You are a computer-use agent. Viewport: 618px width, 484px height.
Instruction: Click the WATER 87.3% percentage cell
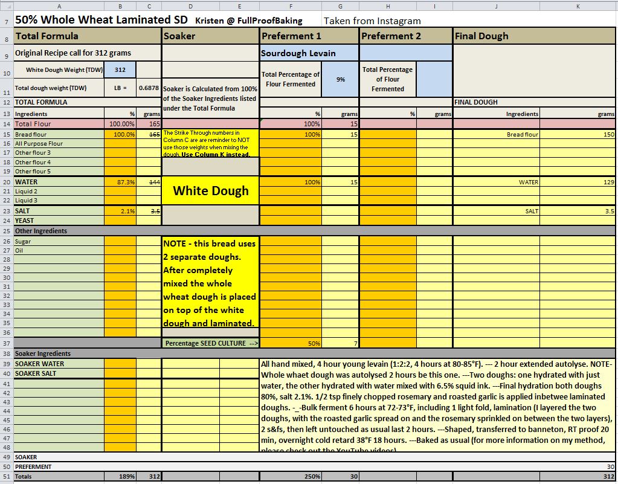[120, 182]
